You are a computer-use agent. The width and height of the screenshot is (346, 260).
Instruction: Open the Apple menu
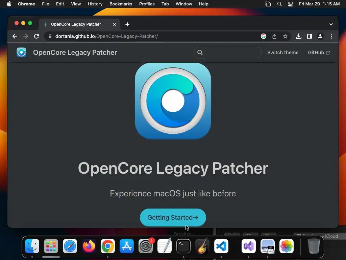coord(9,4)
